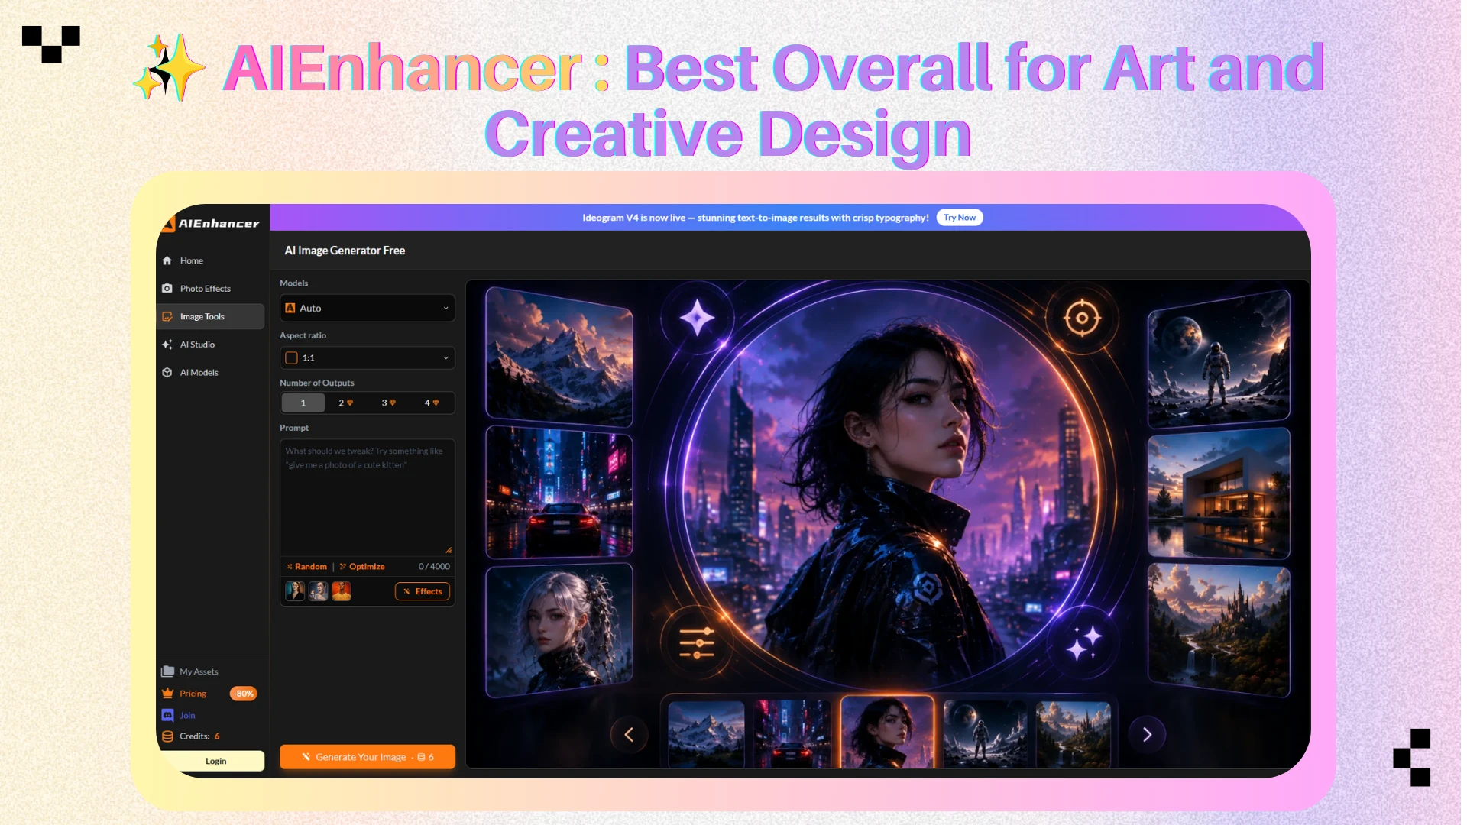Click the 80% discount badge

(244, 694)
